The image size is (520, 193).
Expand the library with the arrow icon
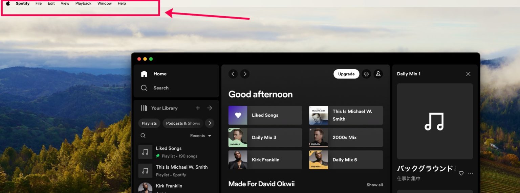point(210,108)
